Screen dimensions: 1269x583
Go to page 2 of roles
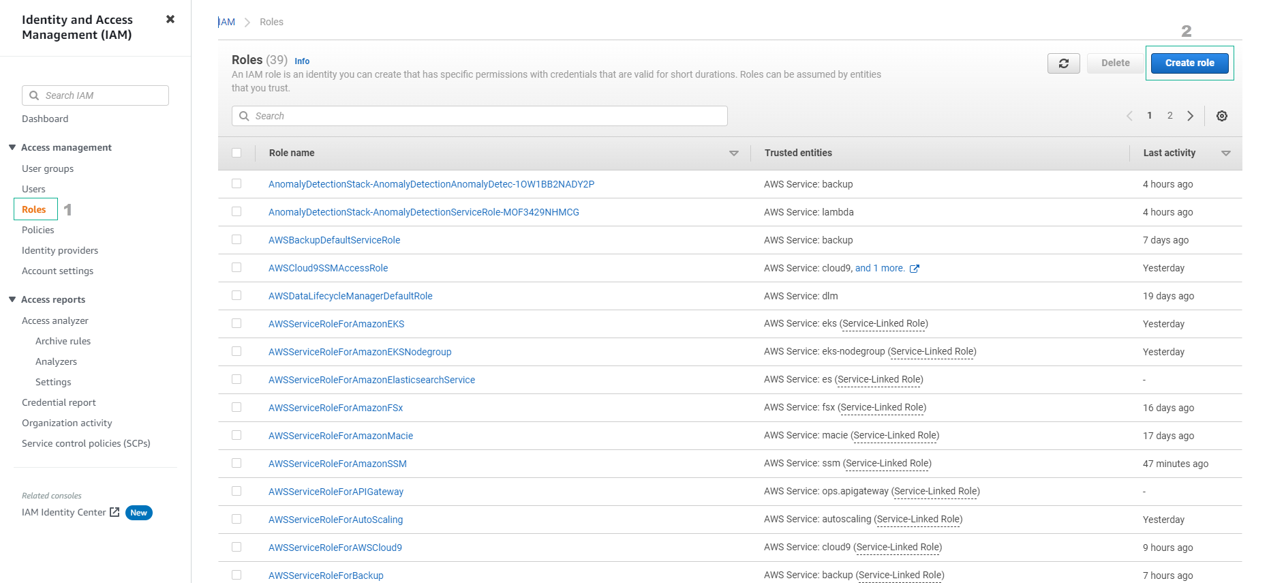[1169, 116]
